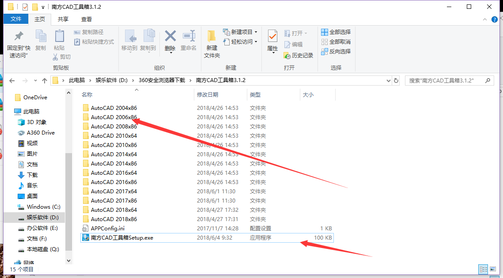The image size is (503, 278).
Task: Open the address bar history dropdown
Action: point(389,80)
